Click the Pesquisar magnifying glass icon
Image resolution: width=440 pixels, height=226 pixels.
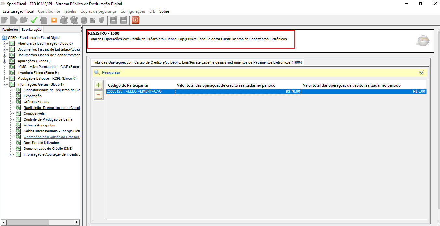(97, 72)
